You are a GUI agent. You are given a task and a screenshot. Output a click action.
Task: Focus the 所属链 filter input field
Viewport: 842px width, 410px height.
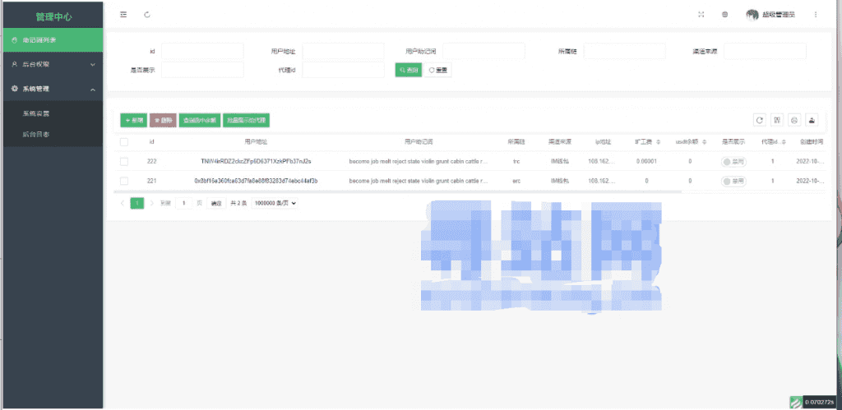[x=625, y=51]
